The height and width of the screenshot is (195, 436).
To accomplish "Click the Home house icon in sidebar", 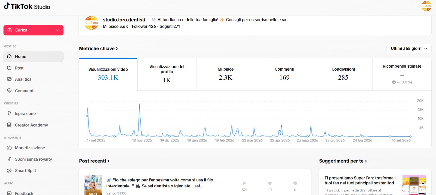I will point(9,56).
